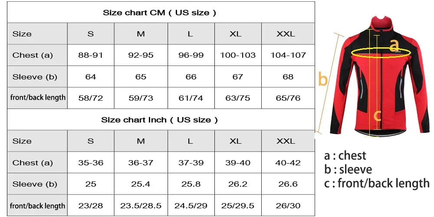Click the 'c : front/back length' legend text
The height and width of the screenshot is (217, 434).
pos(376,184)
